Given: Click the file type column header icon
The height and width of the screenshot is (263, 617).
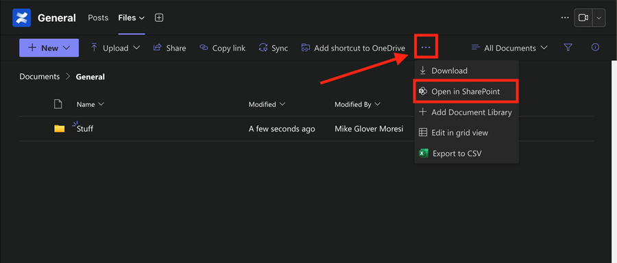Looking at the screenshot, I should point(58,104).
